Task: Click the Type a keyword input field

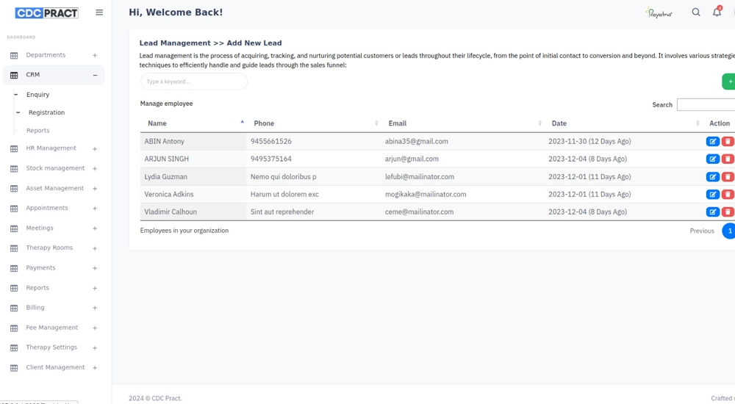Action: coord(194,82)
